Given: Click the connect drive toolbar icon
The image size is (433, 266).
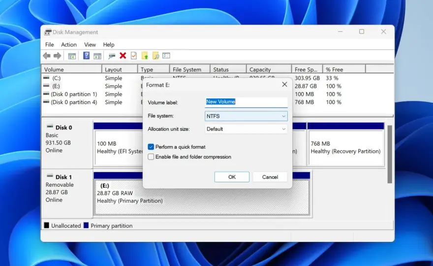Looking at the screenshot, I should (112, 56).
